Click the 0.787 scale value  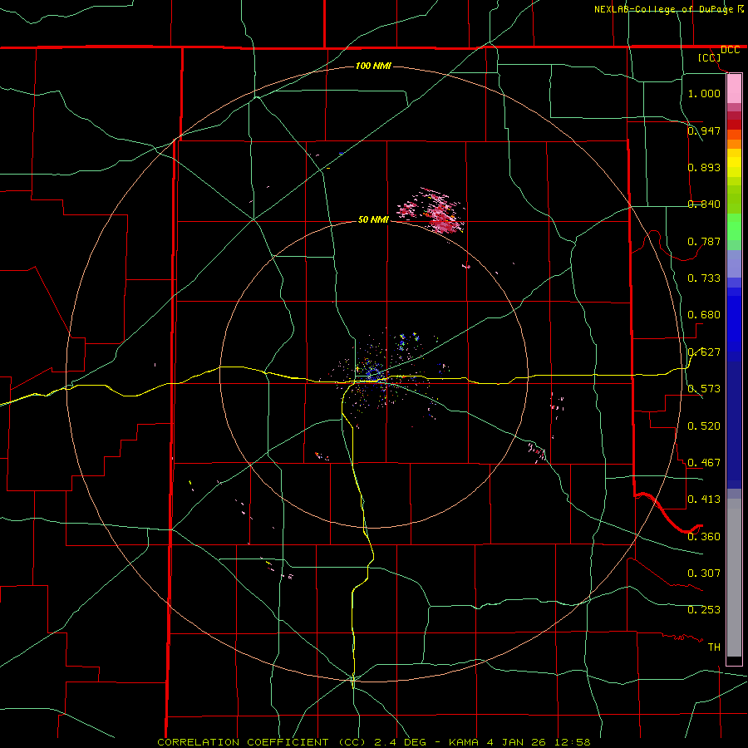(x=704, y=241)
